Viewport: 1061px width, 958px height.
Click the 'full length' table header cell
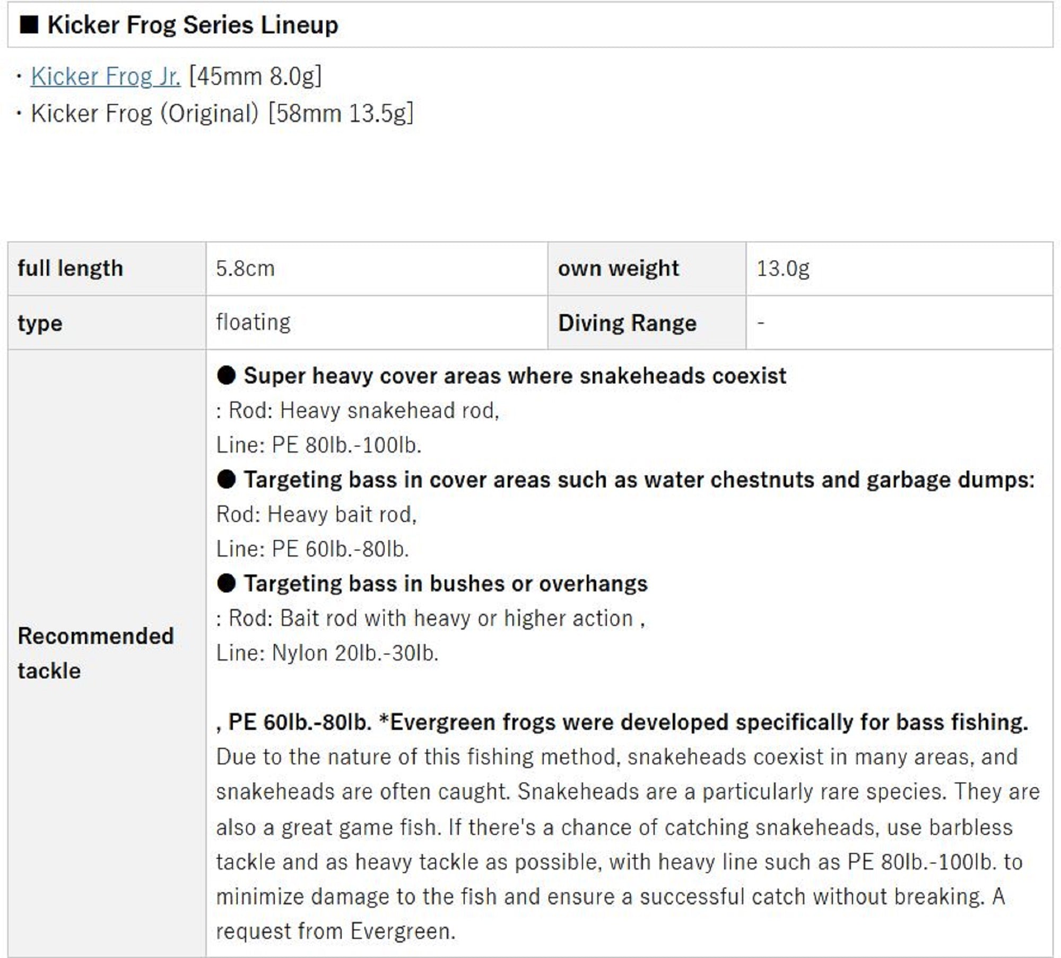click(107, 268)
